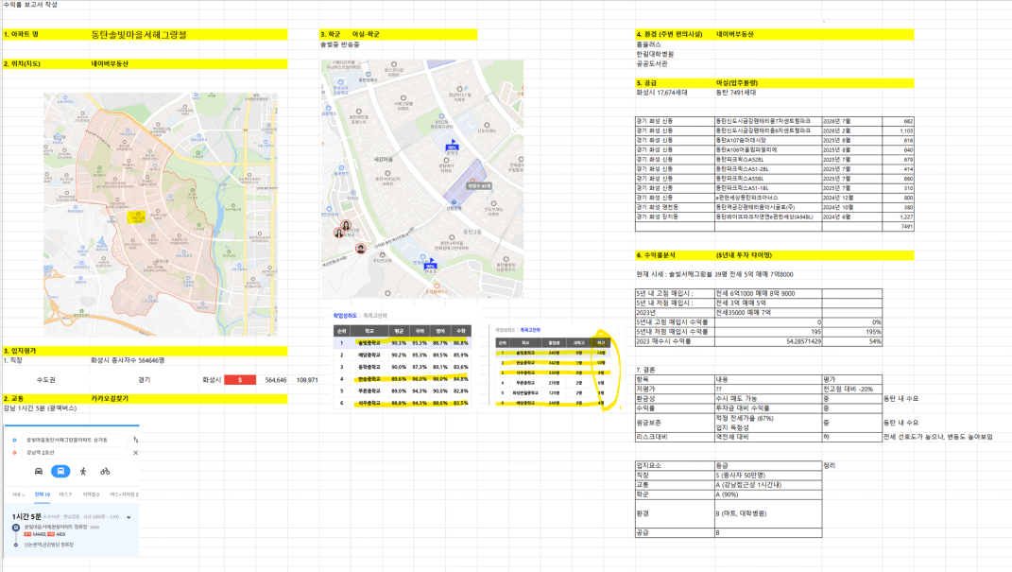Image resolution: width=1012 pixels, height=572 pixels.
Task: Select cell 'A (강남접근성 1시간내)'
Action: tap(768, 485)
